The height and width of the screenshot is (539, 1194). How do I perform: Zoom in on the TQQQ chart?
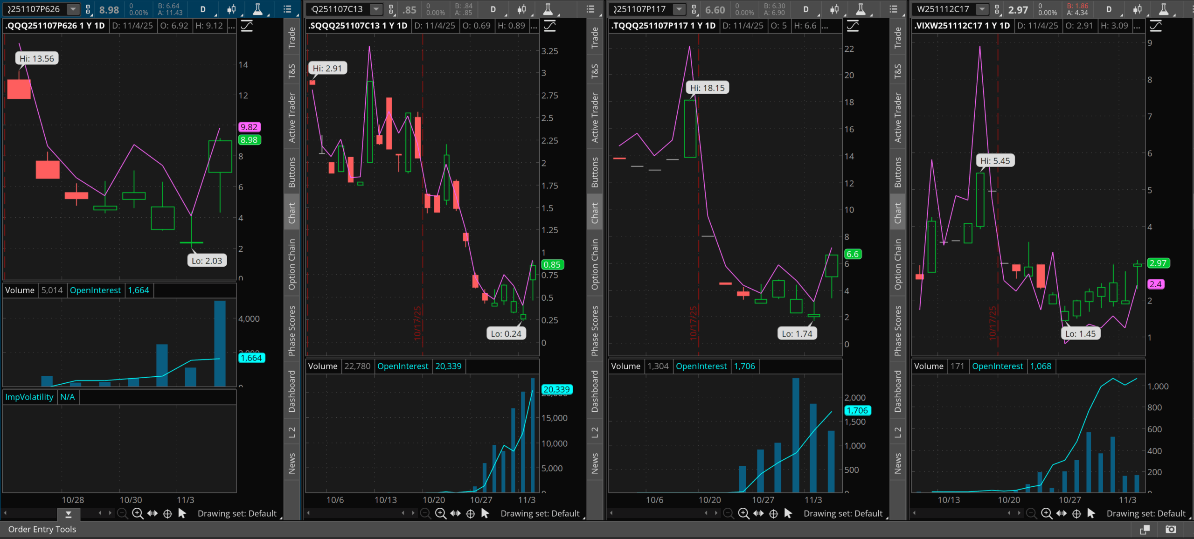743,513
